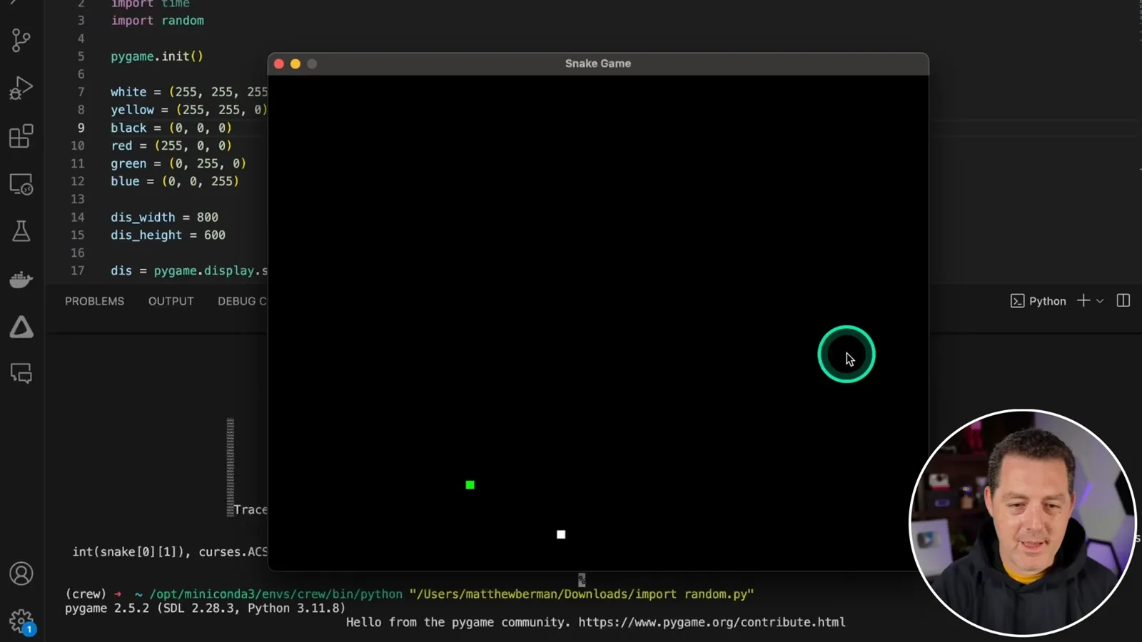Open the chat view icon
The image size is (1142, 642).
coord(21,373)
